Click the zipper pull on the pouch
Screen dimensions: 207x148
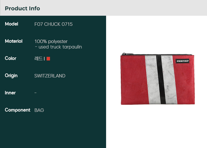(124, 54)
